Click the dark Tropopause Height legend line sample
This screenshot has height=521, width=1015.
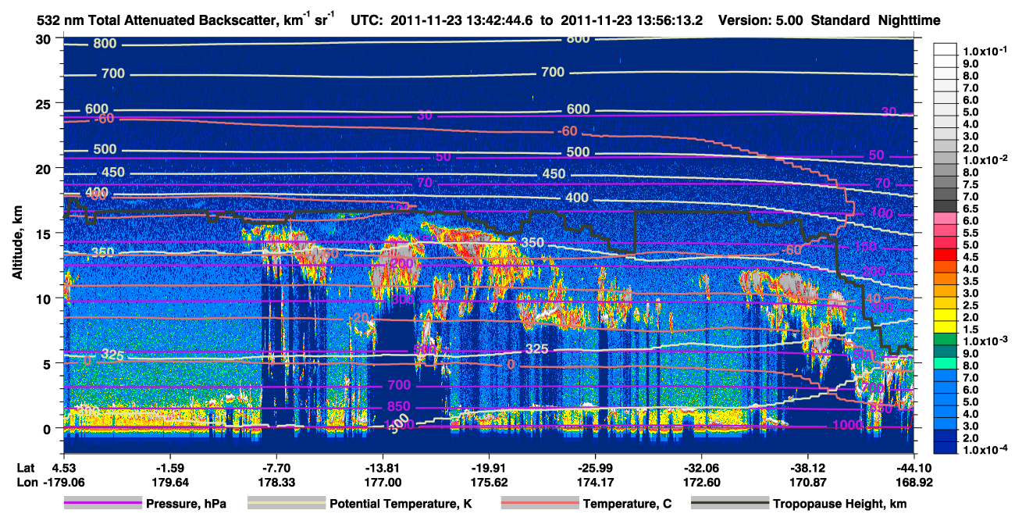[x=730, y=504]
